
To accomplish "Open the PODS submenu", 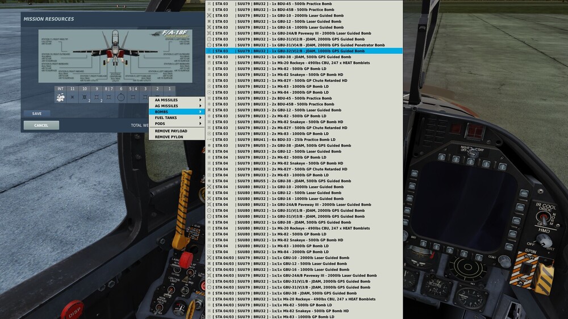I will (x=177, y=124).
